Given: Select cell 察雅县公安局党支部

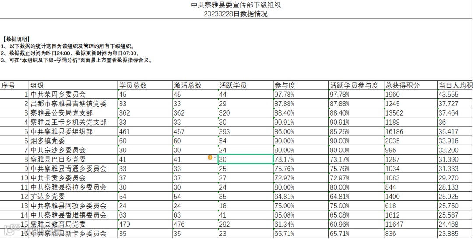Looking at the screenshot, I should point(73,113).
